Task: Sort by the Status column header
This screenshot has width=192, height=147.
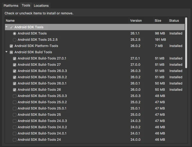Action: pyautogui.click(x=176, y=21)
